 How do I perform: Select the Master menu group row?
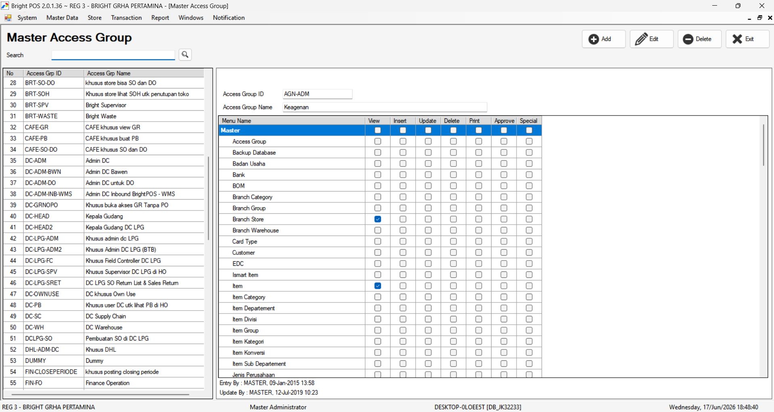(380, 130)
